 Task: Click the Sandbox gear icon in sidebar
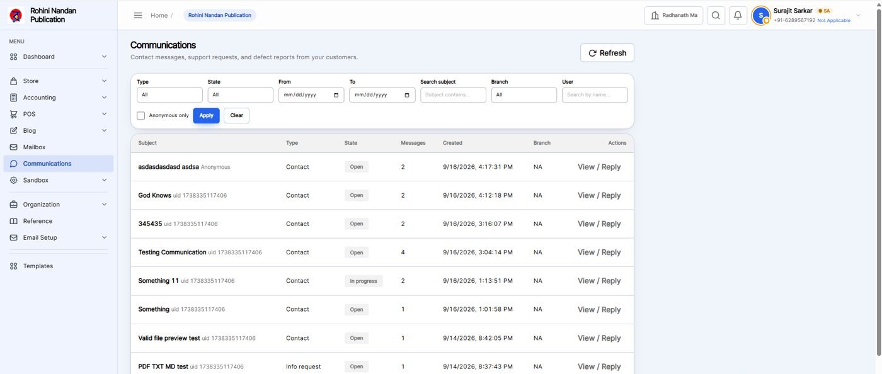14,180
